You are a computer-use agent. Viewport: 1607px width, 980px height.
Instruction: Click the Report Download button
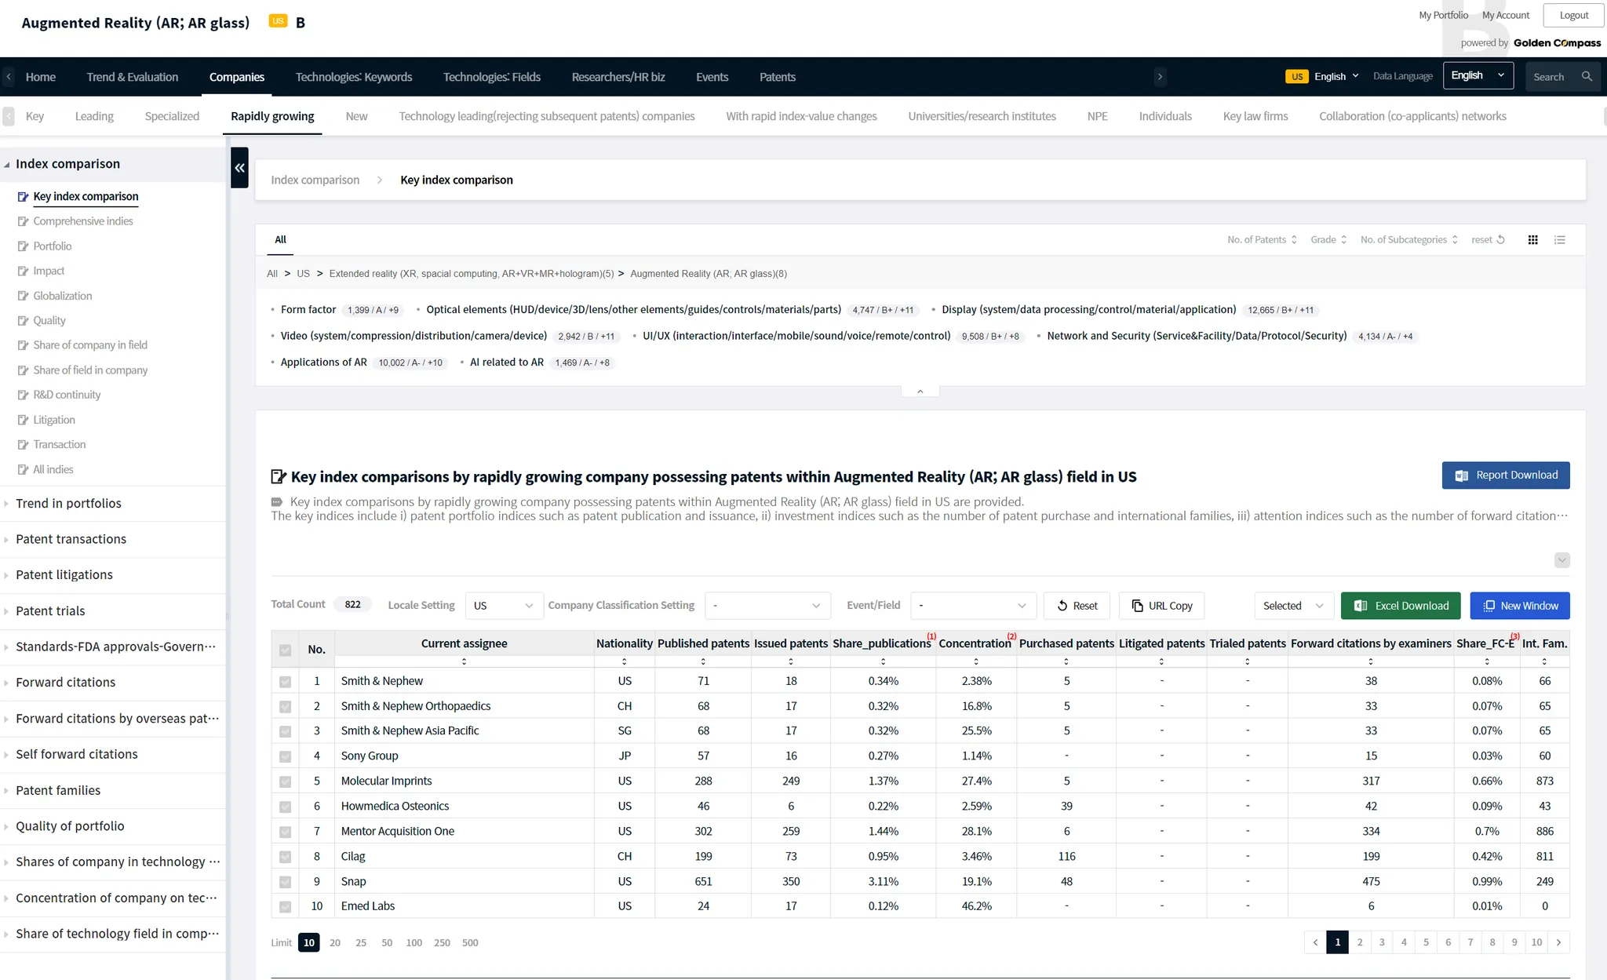1505,475
